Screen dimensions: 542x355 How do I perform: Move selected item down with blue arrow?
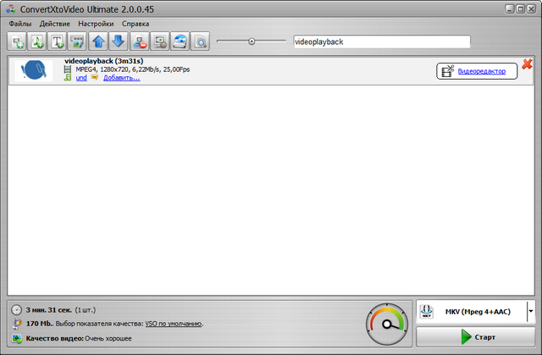click(119, 41)
